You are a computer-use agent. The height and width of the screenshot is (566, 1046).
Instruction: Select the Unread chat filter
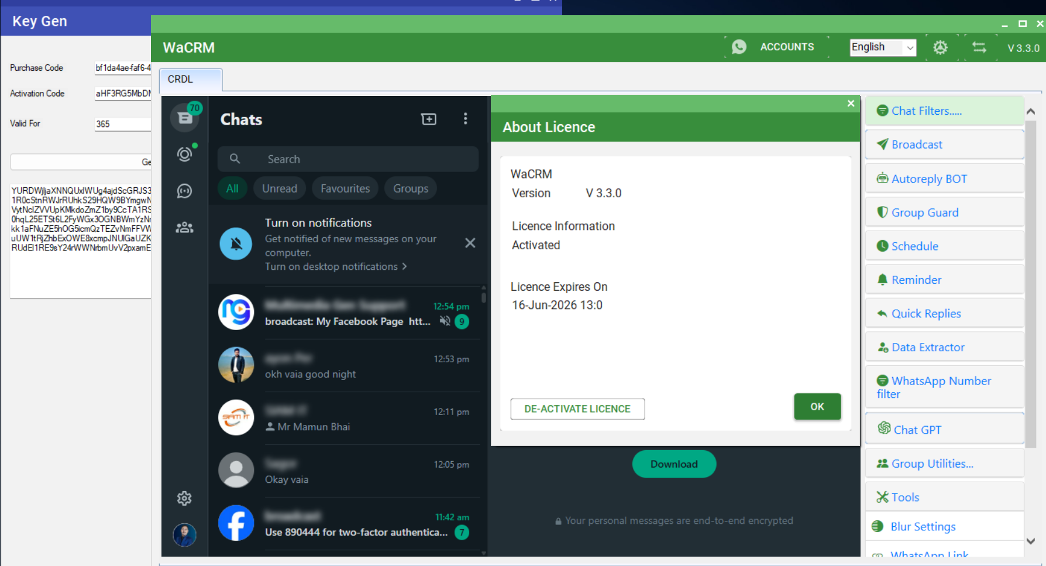click(280, 188)
